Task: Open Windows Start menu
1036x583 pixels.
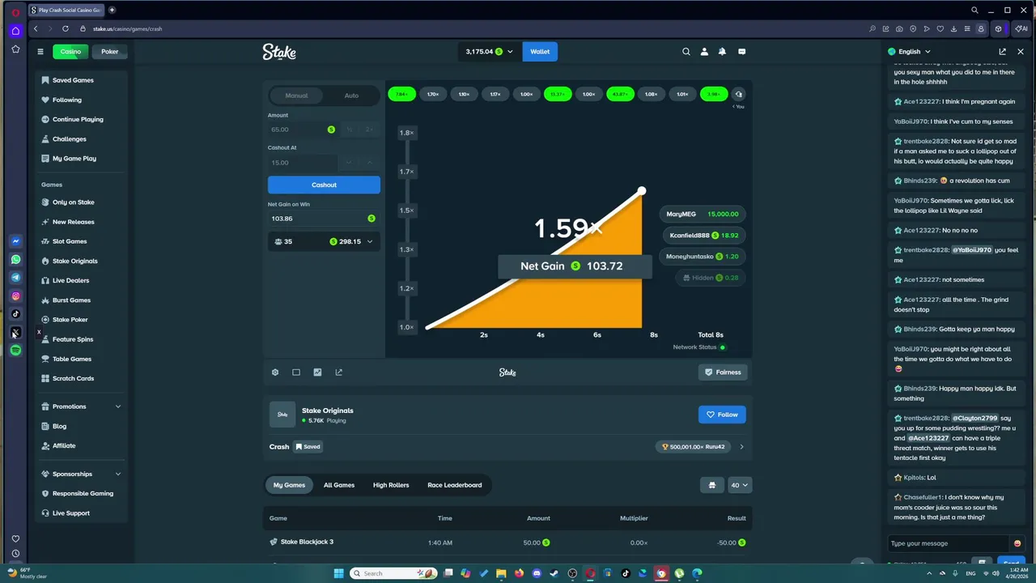Action: [x=339, y=573]
